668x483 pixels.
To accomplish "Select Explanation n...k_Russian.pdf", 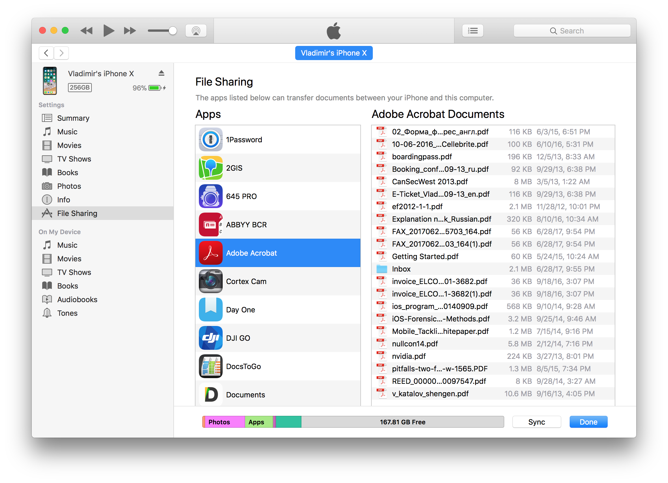I will point(493,219).
